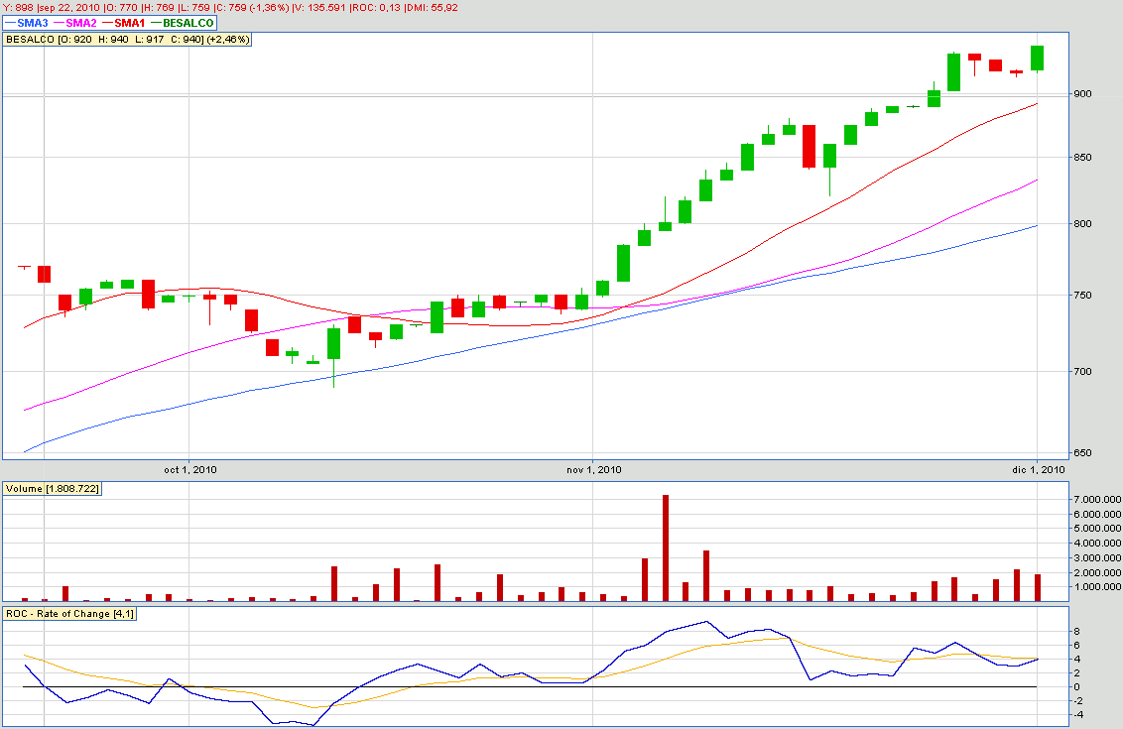Image resolution: width=1123 pixels, height=729 pixels.
Task: Click the 1.000.000 volume axis label
Action: [x=1097, y=587]
